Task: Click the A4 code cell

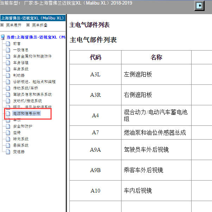Action: click(x=95, y=115)
